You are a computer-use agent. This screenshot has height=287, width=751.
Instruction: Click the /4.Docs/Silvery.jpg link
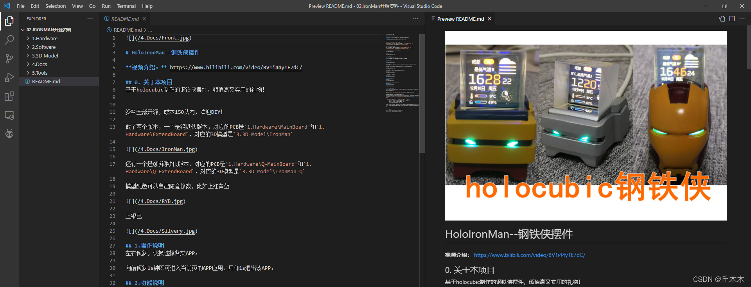167,231
